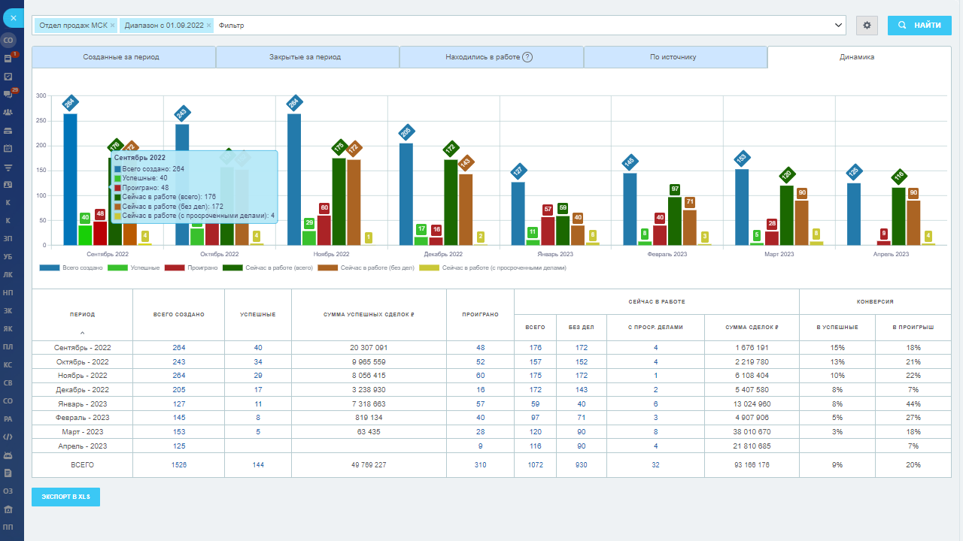Open the tasks checkmark icon in sidebar
The height and width of the screenshot is (541, 963).
click(8, 76)
